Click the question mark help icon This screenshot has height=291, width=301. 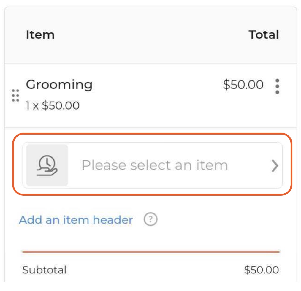point(150,220)
